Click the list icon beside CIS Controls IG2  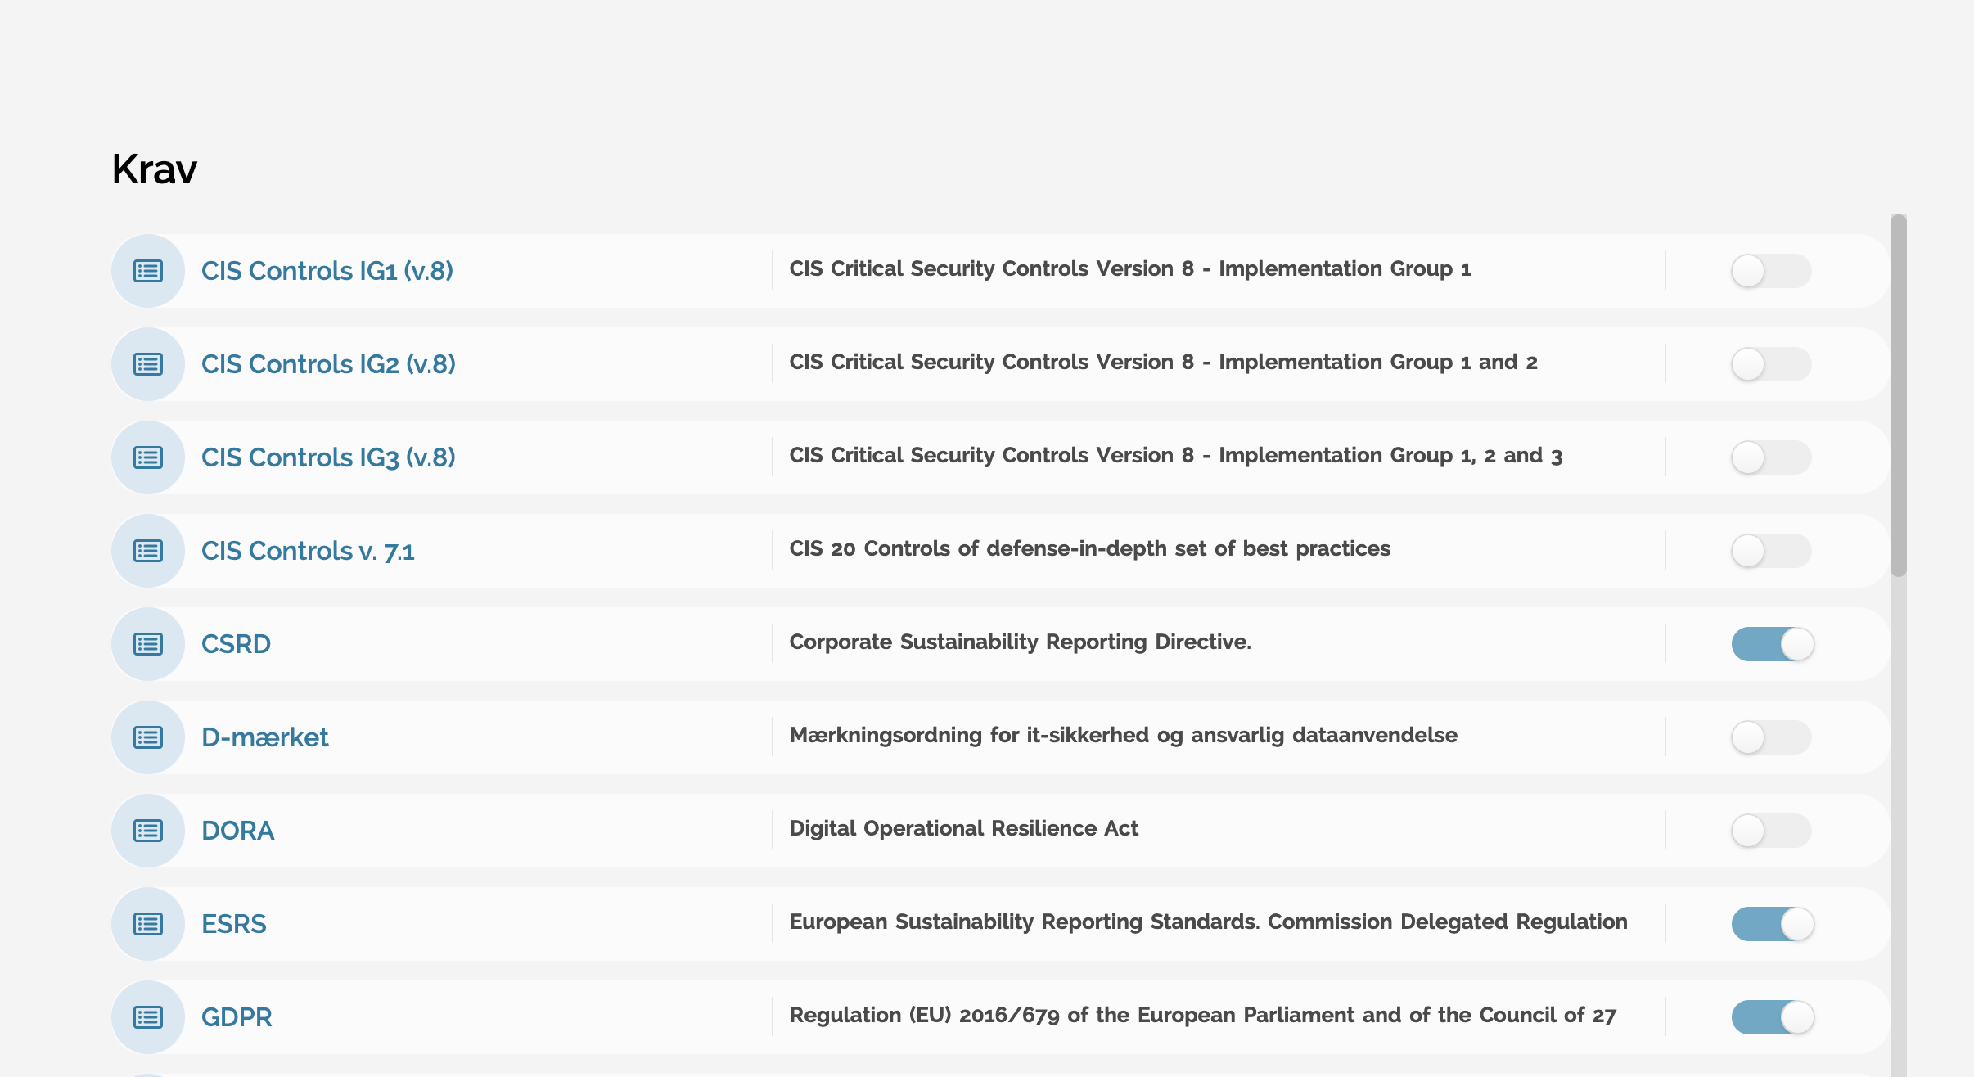point(148,364)
